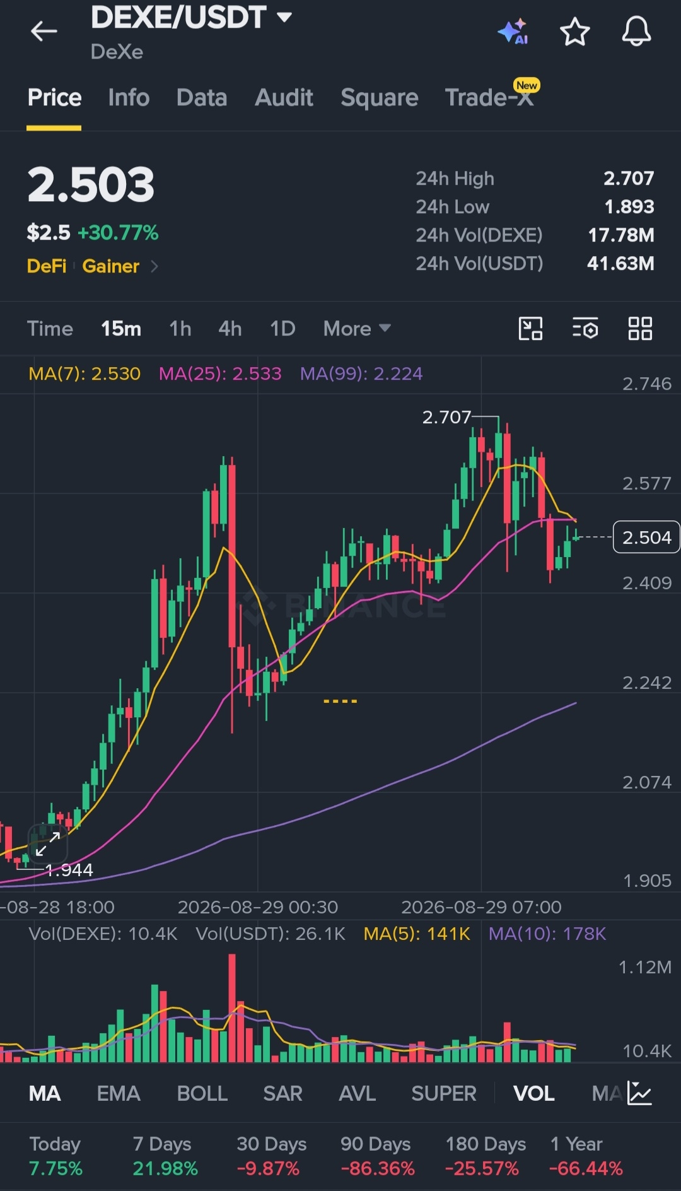
Task: Tap the tallest red volume bar
Action: point(232,1008)
